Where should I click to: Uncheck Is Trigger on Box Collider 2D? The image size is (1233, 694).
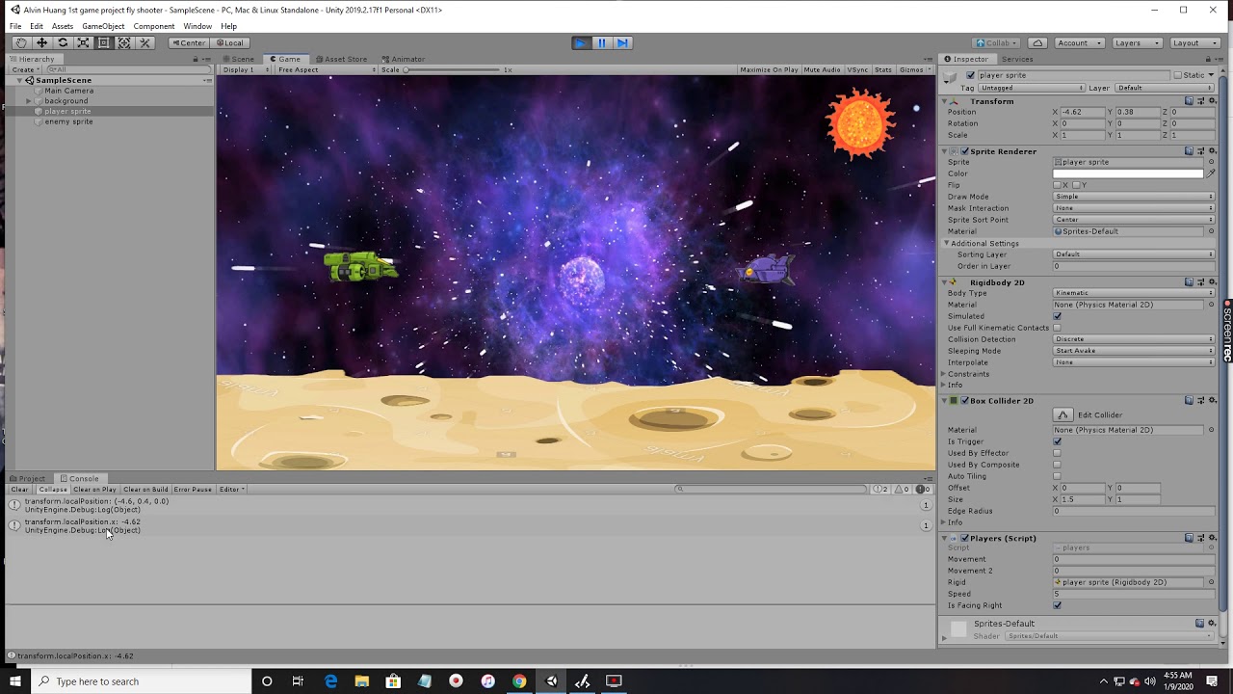coord(1058,441)
